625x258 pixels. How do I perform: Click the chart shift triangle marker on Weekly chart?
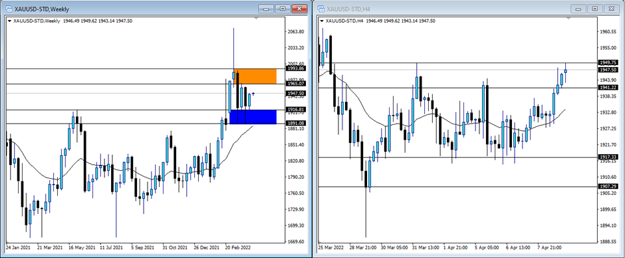(256, 18)
